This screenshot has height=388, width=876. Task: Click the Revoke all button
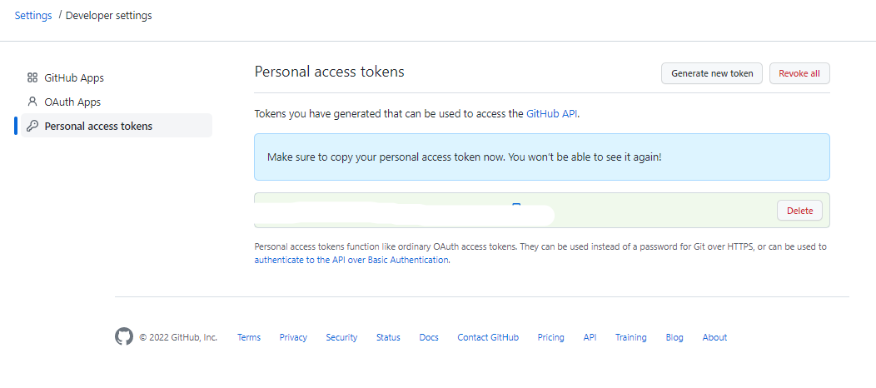799,73
